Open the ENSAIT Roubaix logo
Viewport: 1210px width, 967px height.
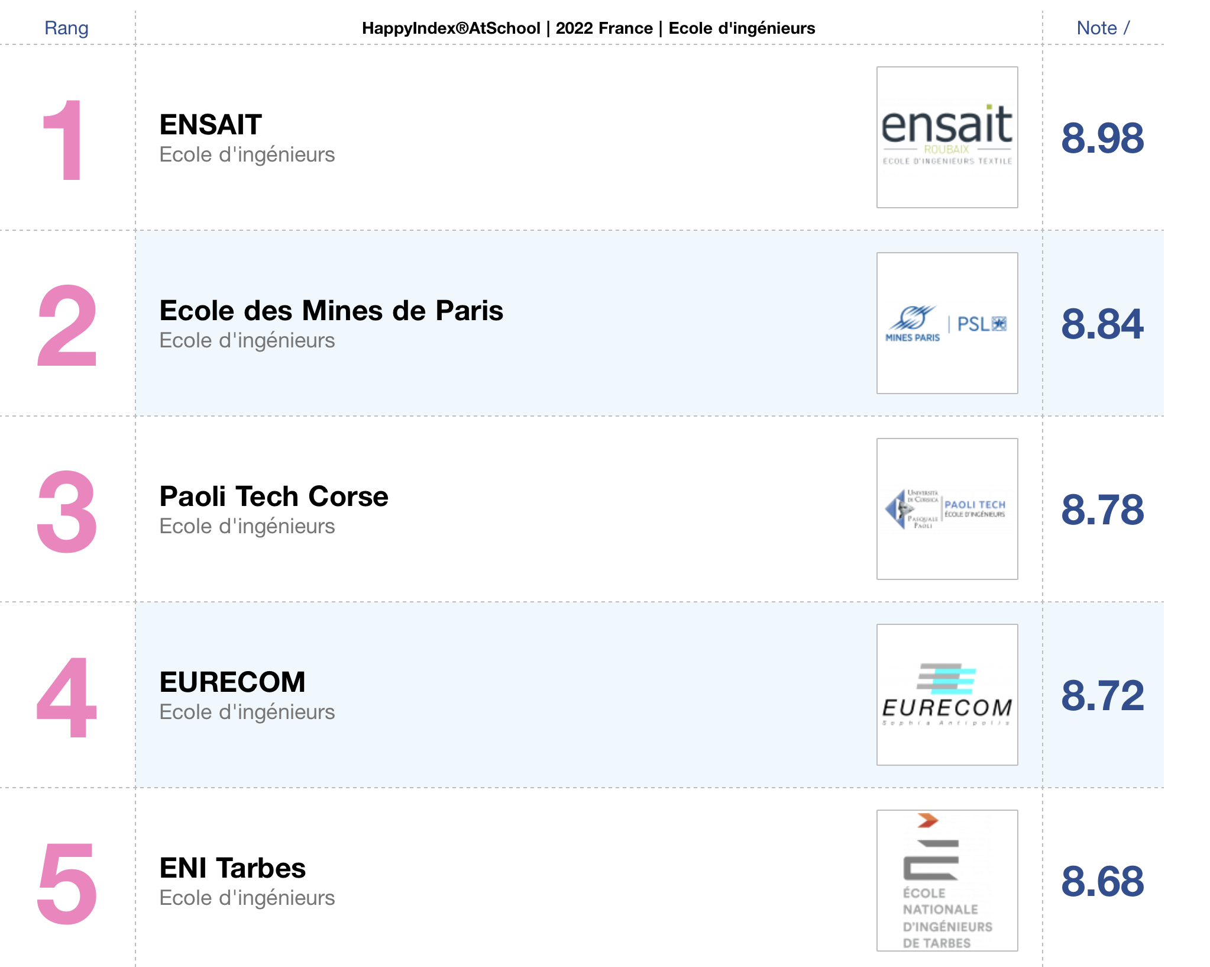(x=947, y=137)
